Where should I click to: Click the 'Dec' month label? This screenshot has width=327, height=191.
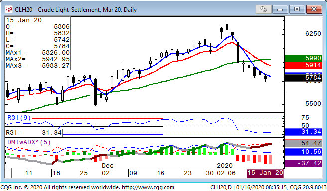(x=108, y=166)
